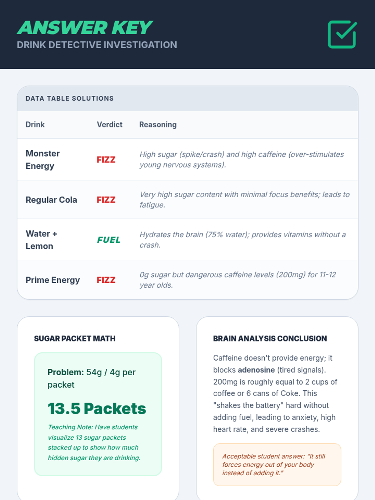Select the Reasoning column header
The image size is (375, 500).
click(x=158, y=125)
